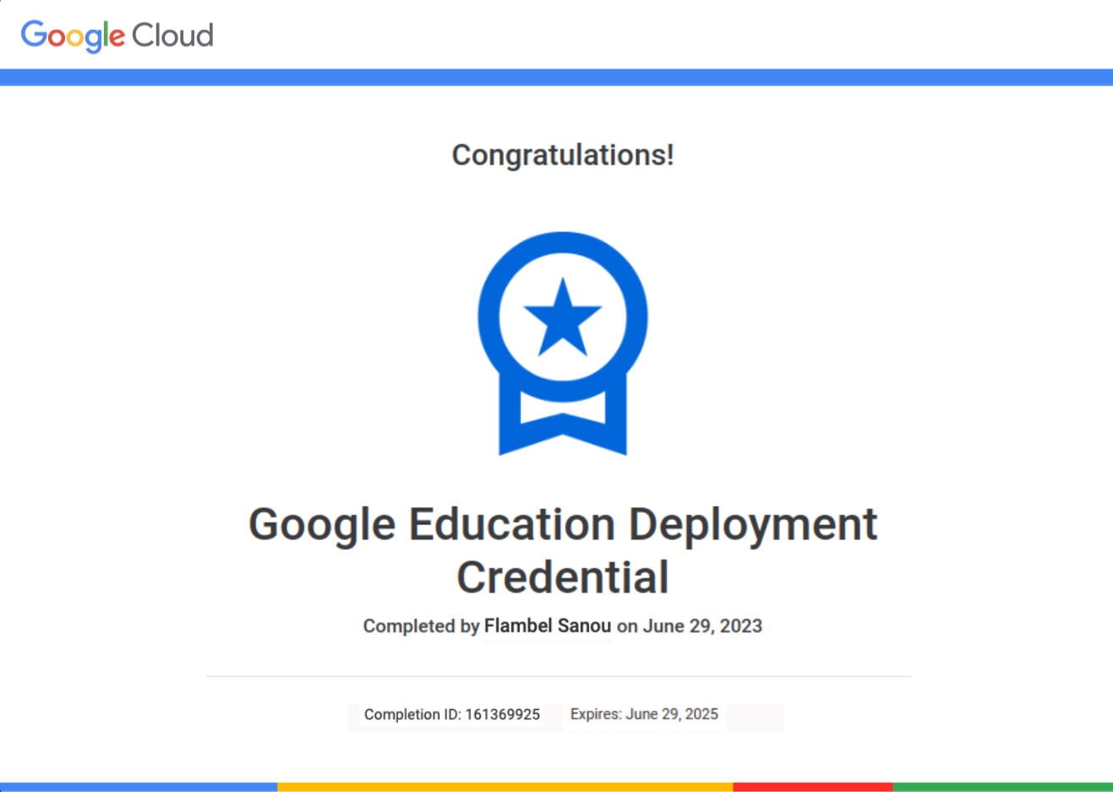Click the blue segment of the bottom bar
Image resolution: width=1113 pixels, height=792 pixels.
139,787
